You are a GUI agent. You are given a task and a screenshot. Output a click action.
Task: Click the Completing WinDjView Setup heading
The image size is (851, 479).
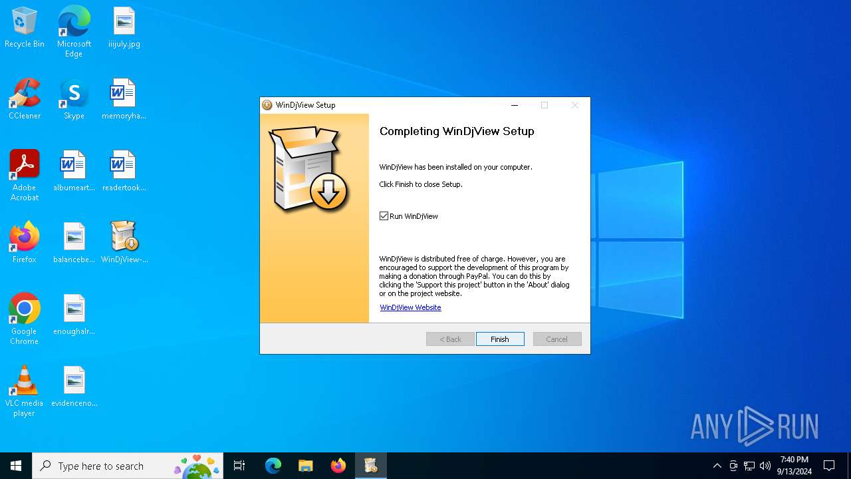pos(457,131)
